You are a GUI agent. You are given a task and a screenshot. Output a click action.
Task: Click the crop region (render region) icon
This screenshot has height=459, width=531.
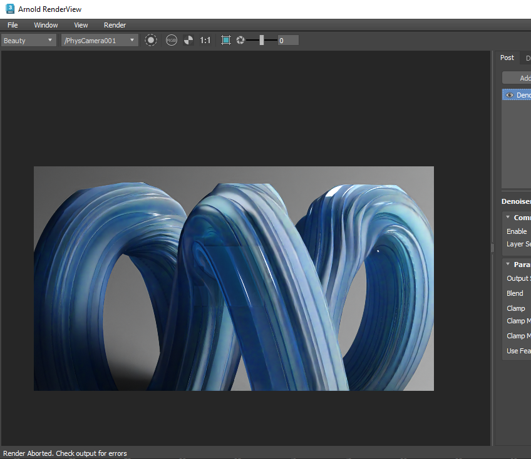tap(226, 40)
